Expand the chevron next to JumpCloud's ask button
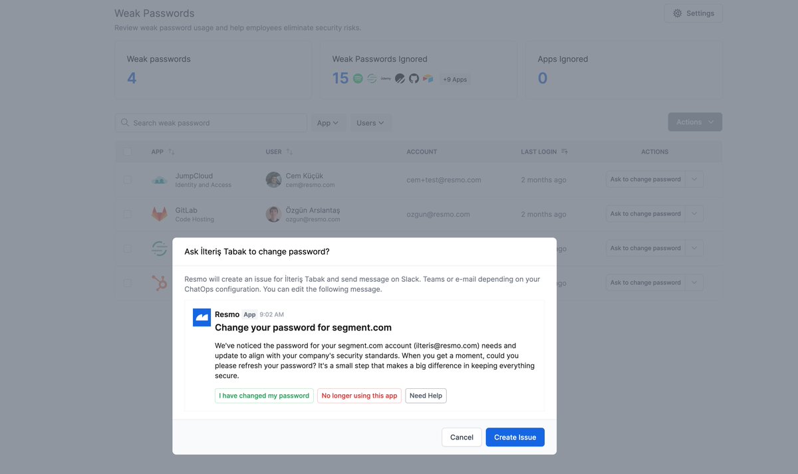The image size is (798, 474). point(694,179)
